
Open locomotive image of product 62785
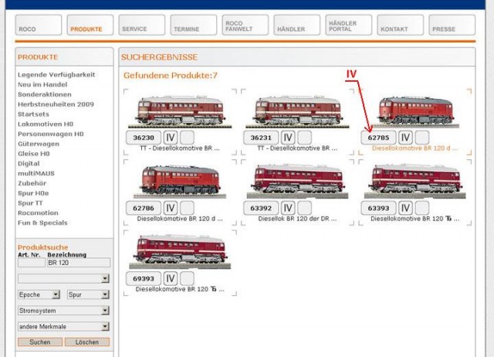(x=415, y=111)
